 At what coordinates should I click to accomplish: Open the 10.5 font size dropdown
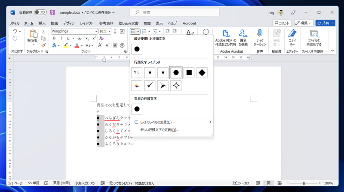point(109,31)
